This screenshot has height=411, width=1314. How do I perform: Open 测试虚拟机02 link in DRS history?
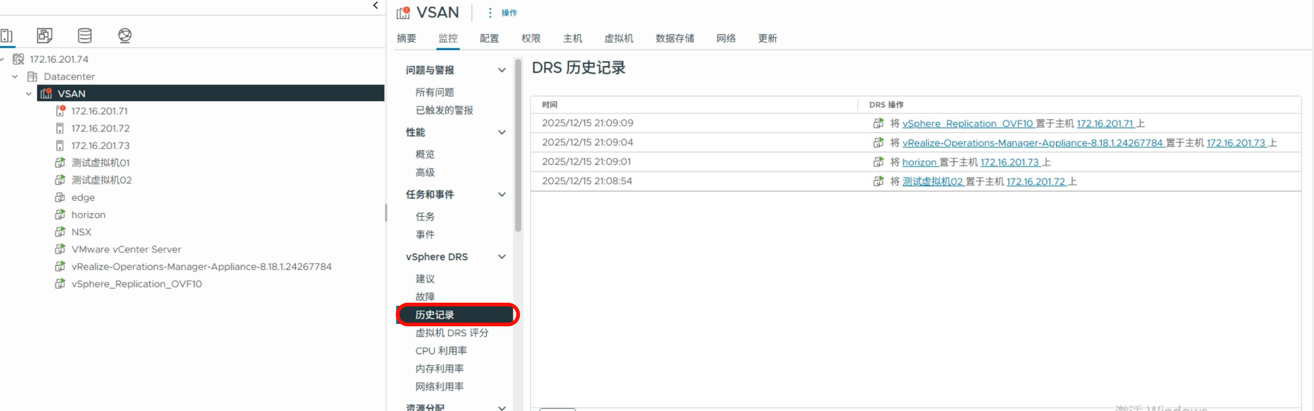(933, 181)
